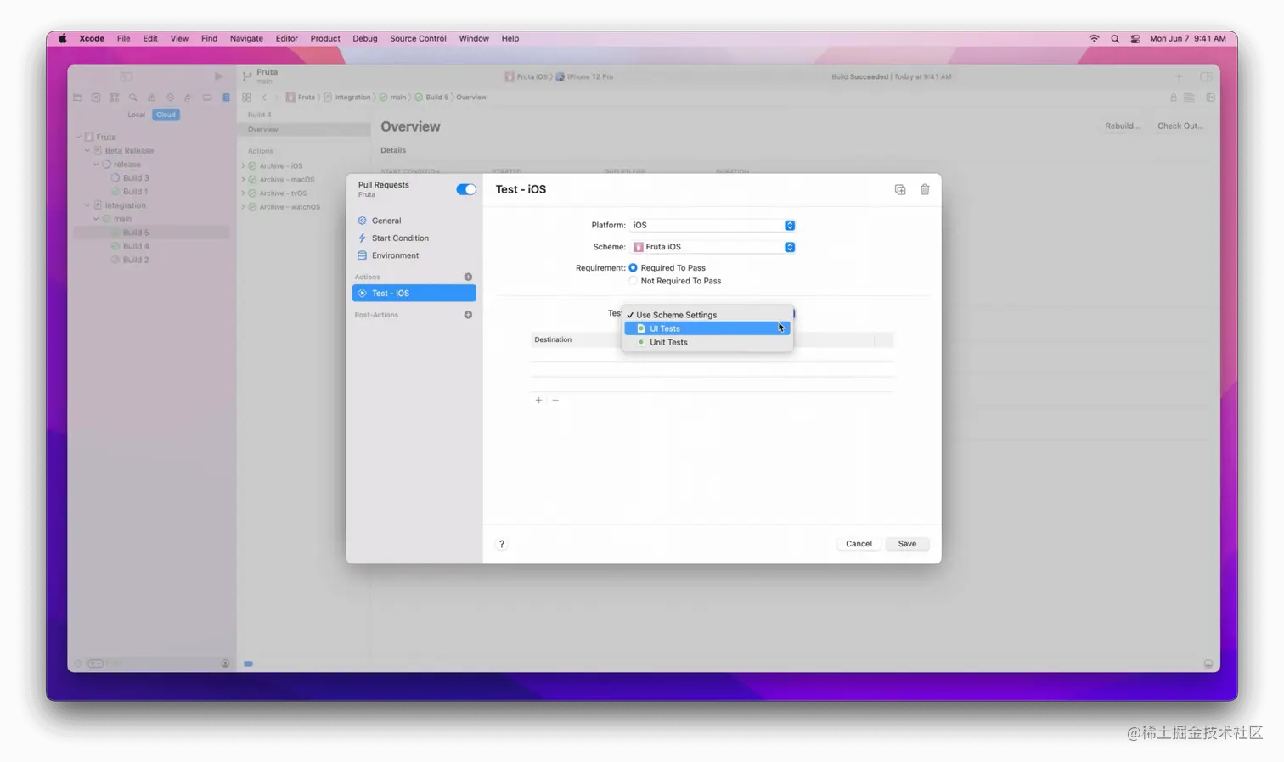Toggle the Pull Requests workflow switch
The height and width of the screenshot is (762, 1284).
[466, 189]
